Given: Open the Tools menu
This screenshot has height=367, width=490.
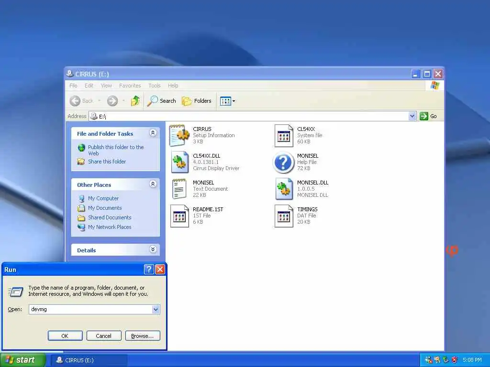Looking at the screenshot, I should point(155,86).
